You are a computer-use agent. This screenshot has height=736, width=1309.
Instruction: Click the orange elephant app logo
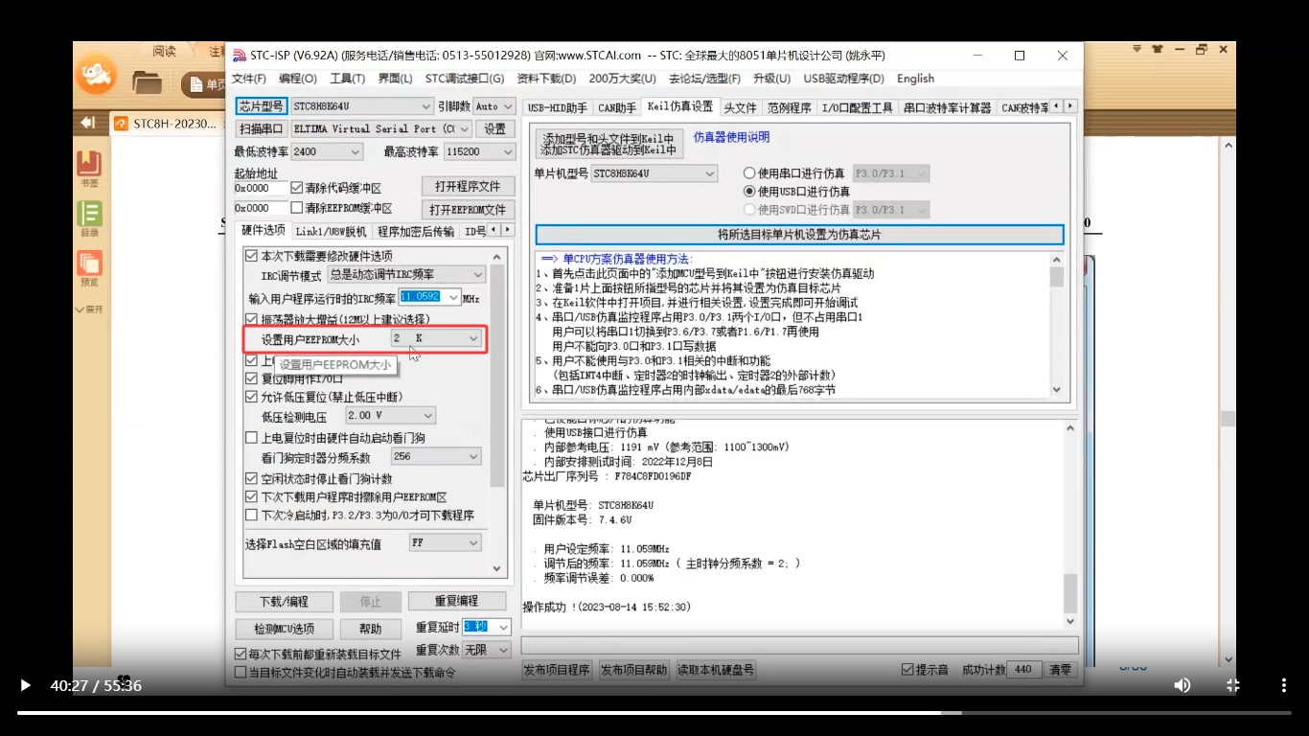pos(96,75)
